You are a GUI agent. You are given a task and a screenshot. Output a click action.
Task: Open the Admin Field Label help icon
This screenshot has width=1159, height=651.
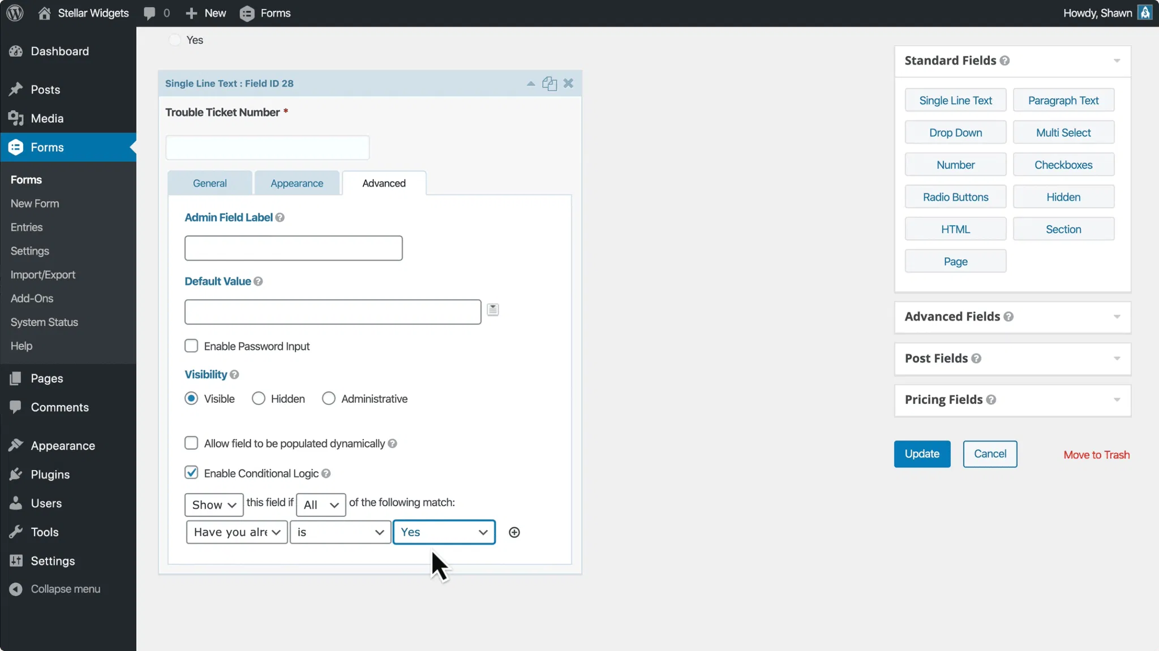click(280, 218)
